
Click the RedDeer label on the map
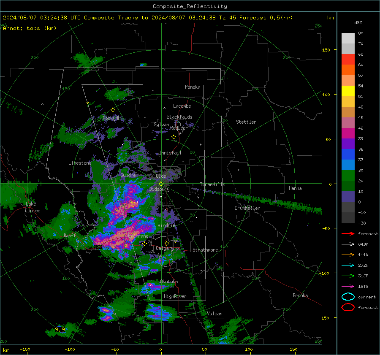pos(179,128)
